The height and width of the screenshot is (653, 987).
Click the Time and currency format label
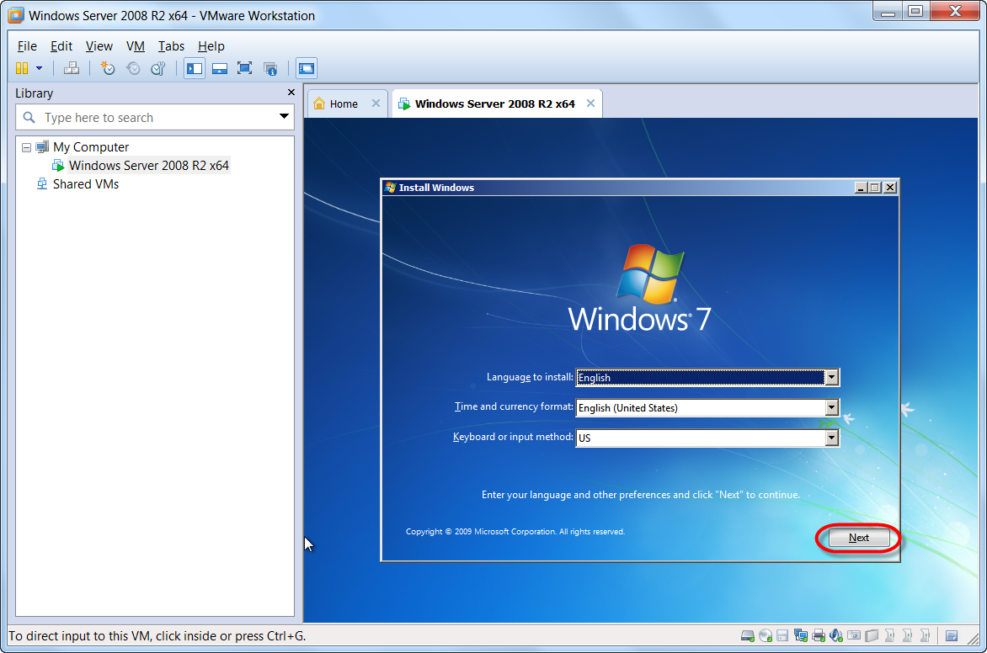coord(514,406)
